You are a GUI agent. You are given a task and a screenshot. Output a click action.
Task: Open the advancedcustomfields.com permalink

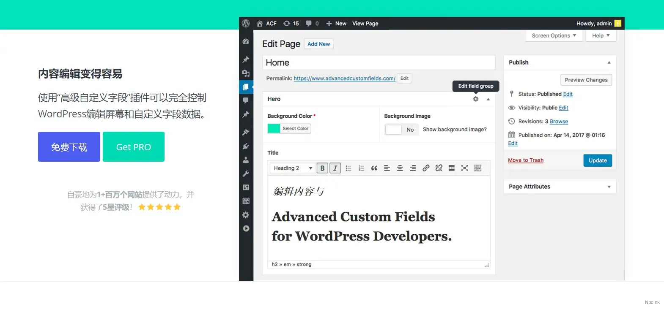[x=344, y=79]
